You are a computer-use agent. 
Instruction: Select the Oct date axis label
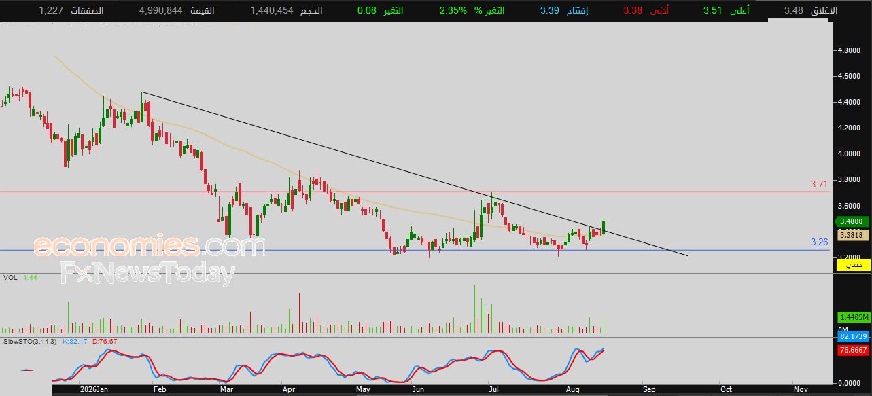[x=726, y=389]
